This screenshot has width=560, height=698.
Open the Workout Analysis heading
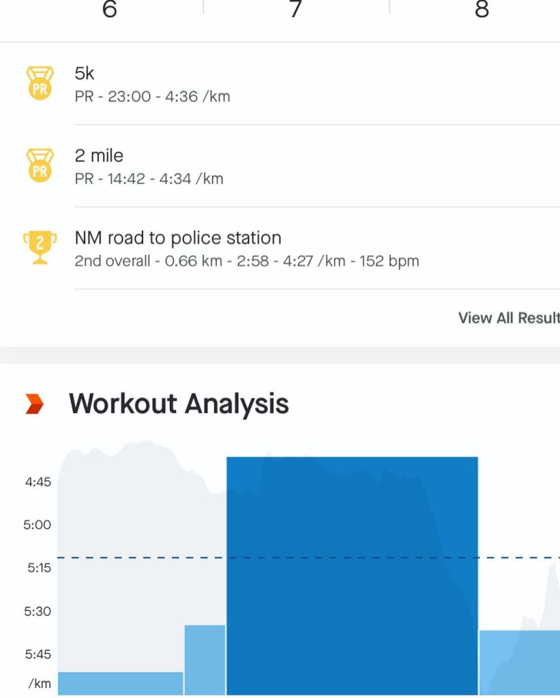pos(179,404)
